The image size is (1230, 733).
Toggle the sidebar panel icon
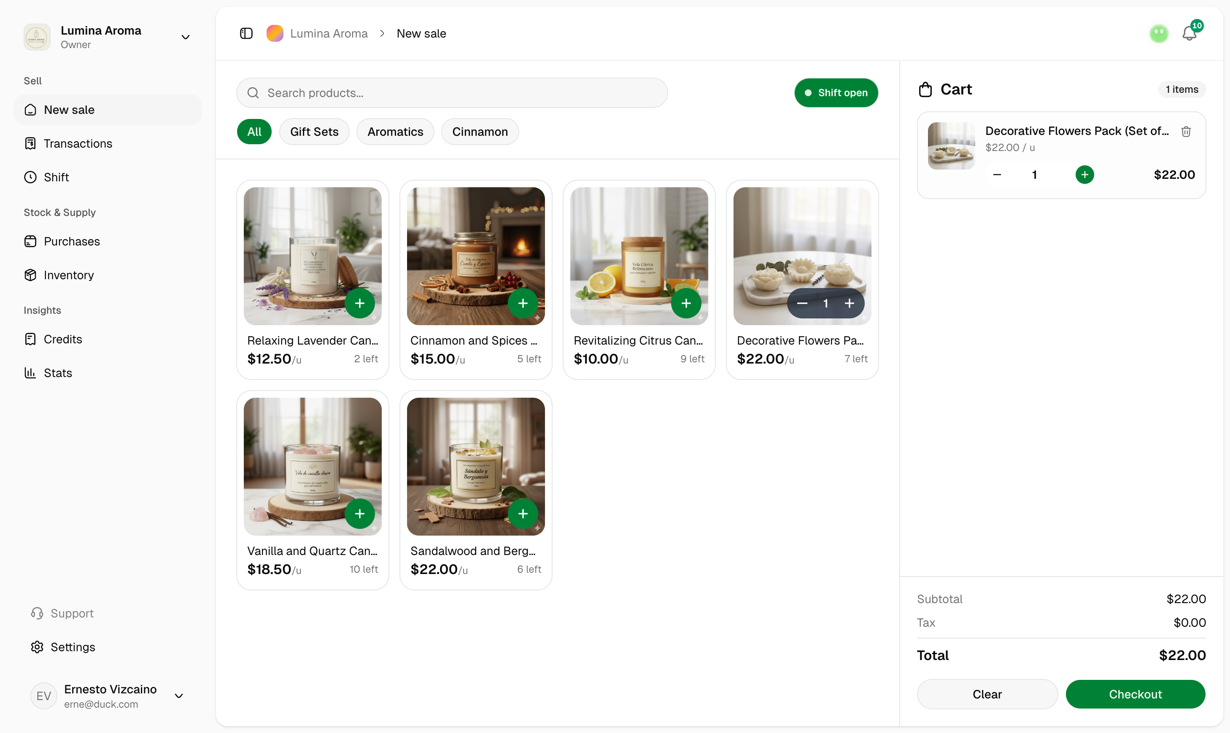click(246, 33)
